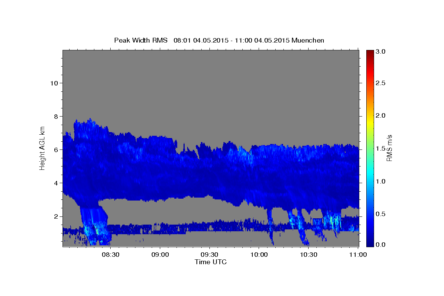
Task: Click the height tick label 8
Action: click(55, 116)
